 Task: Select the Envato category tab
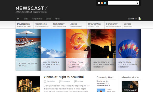coord(132,25)
